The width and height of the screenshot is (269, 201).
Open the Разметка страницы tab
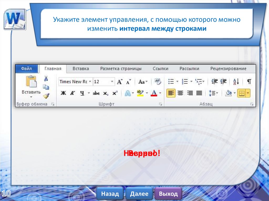tap(121, 69)
